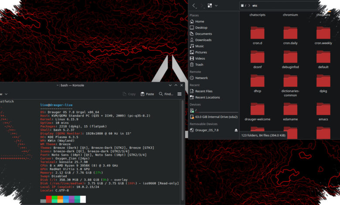Select the dpkg folder
This screenshot has height=205, width=340.
click(x=323, y=83)
